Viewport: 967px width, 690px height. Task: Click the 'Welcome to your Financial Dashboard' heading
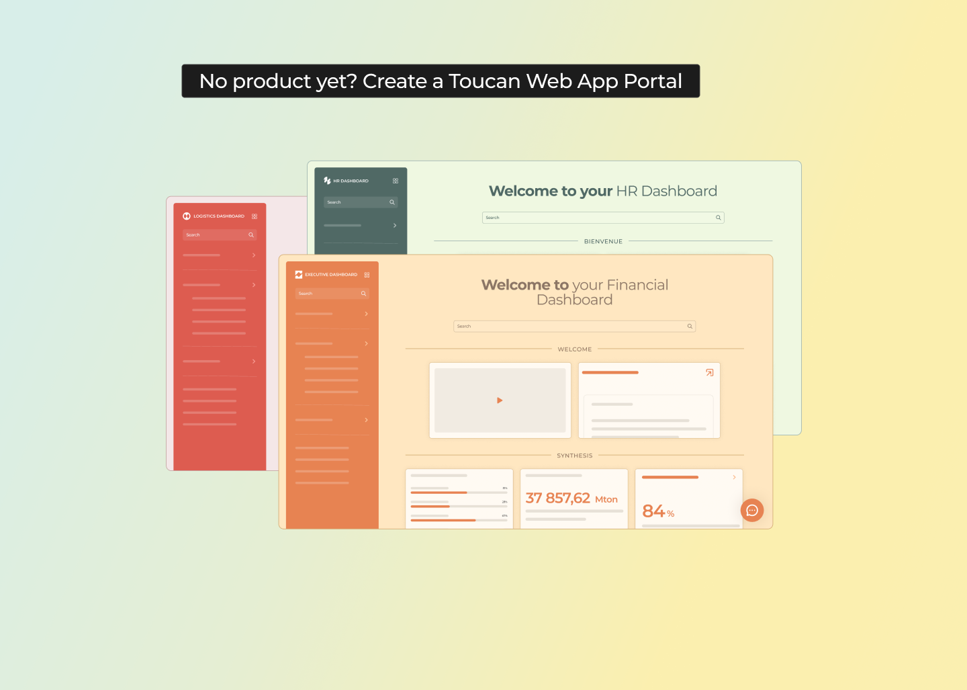(x=575, y=292)
